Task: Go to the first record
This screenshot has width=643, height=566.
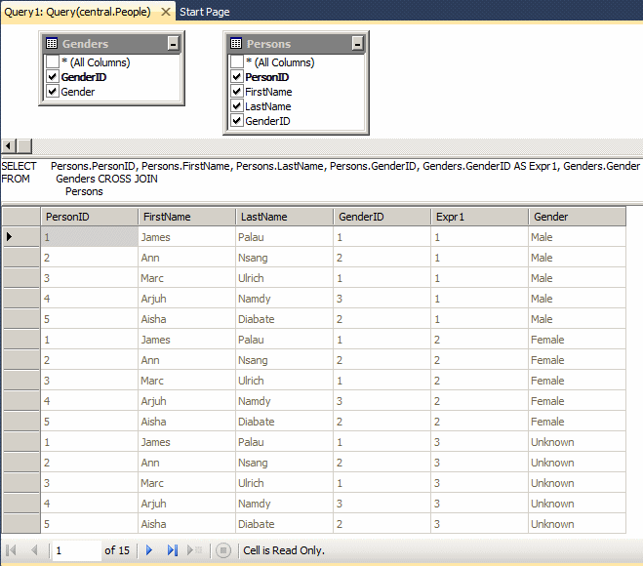Action: coord(12,550)
